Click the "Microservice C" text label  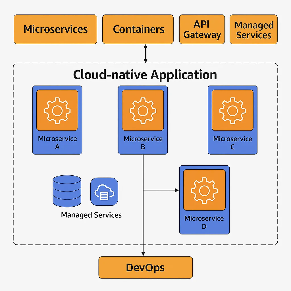pos(232,143)
